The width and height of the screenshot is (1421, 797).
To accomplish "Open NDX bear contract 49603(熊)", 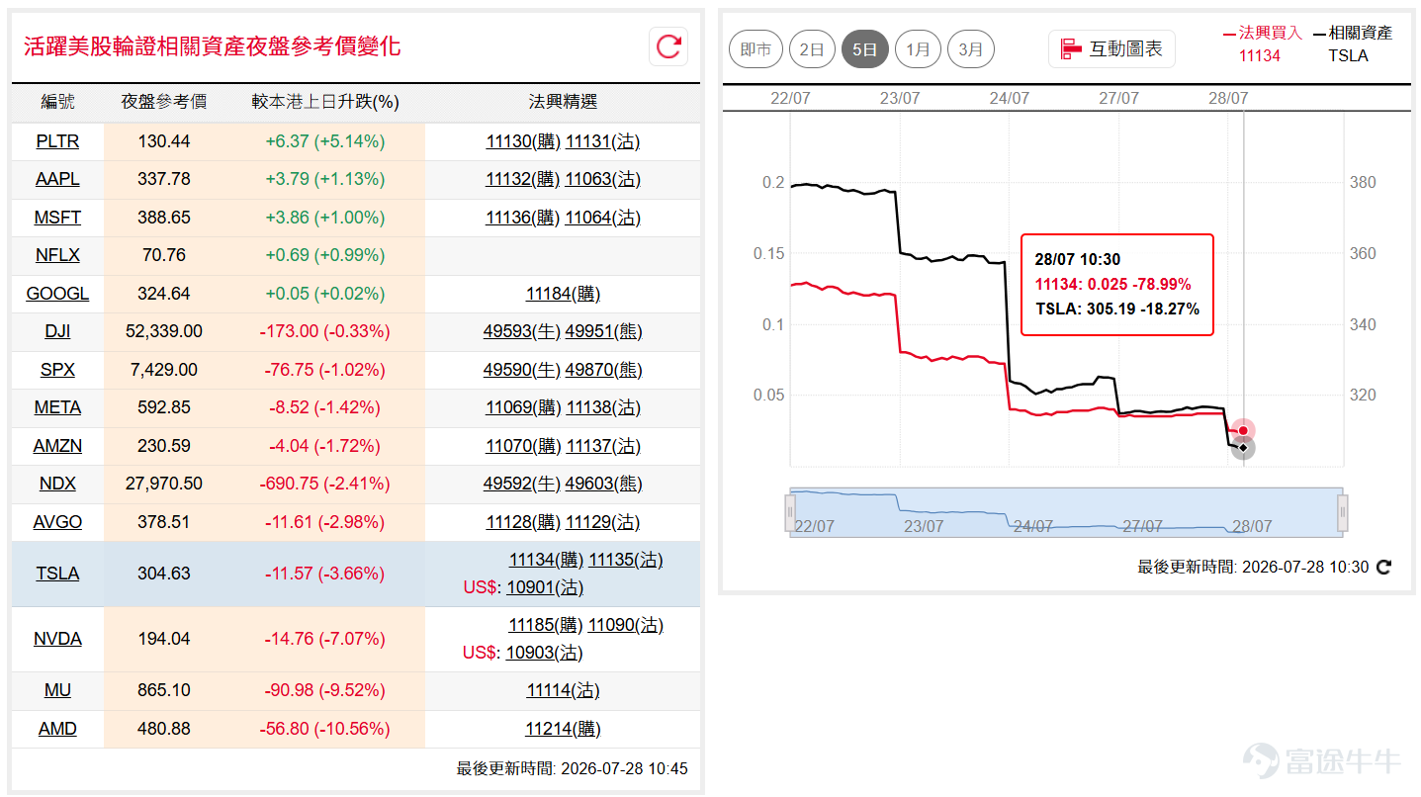I will (x=603, y=484).
